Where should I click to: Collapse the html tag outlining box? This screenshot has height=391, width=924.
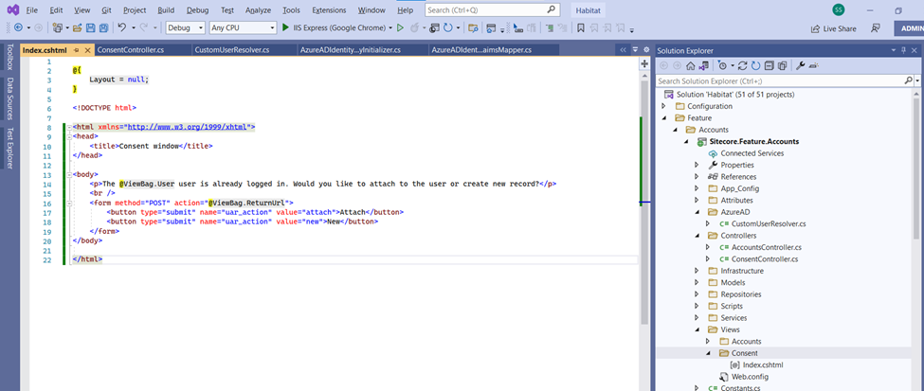click(x=69, y=127)
